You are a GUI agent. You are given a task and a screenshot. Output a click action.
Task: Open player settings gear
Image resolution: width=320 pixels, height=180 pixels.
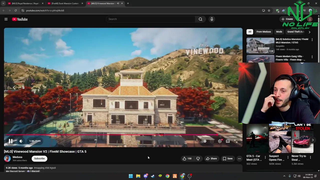point(220,141)
